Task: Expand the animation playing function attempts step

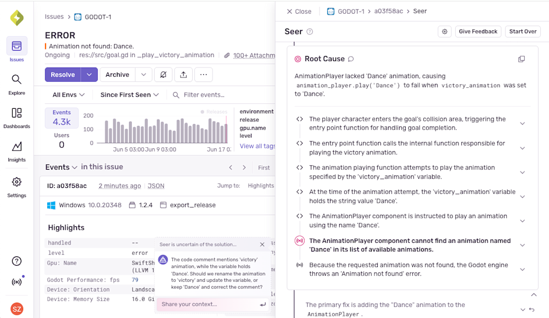Action: (522, 172)
